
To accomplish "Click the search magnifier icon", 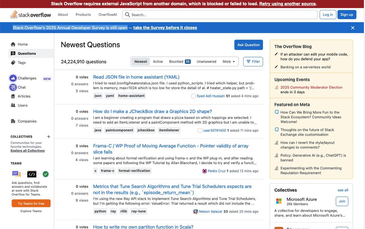I will (x=127, y=15).
